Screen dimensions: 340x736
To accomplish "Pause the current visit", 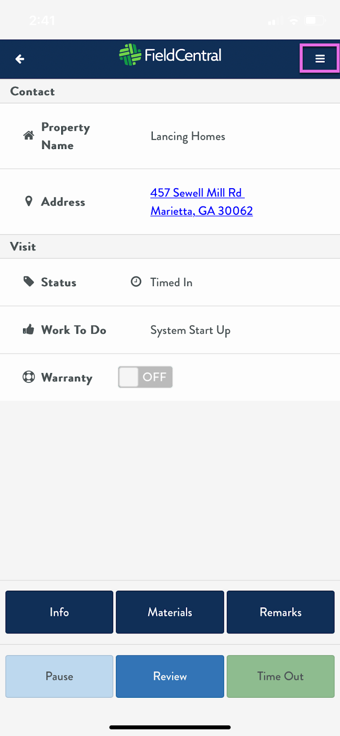I will (x=59, y=676).
